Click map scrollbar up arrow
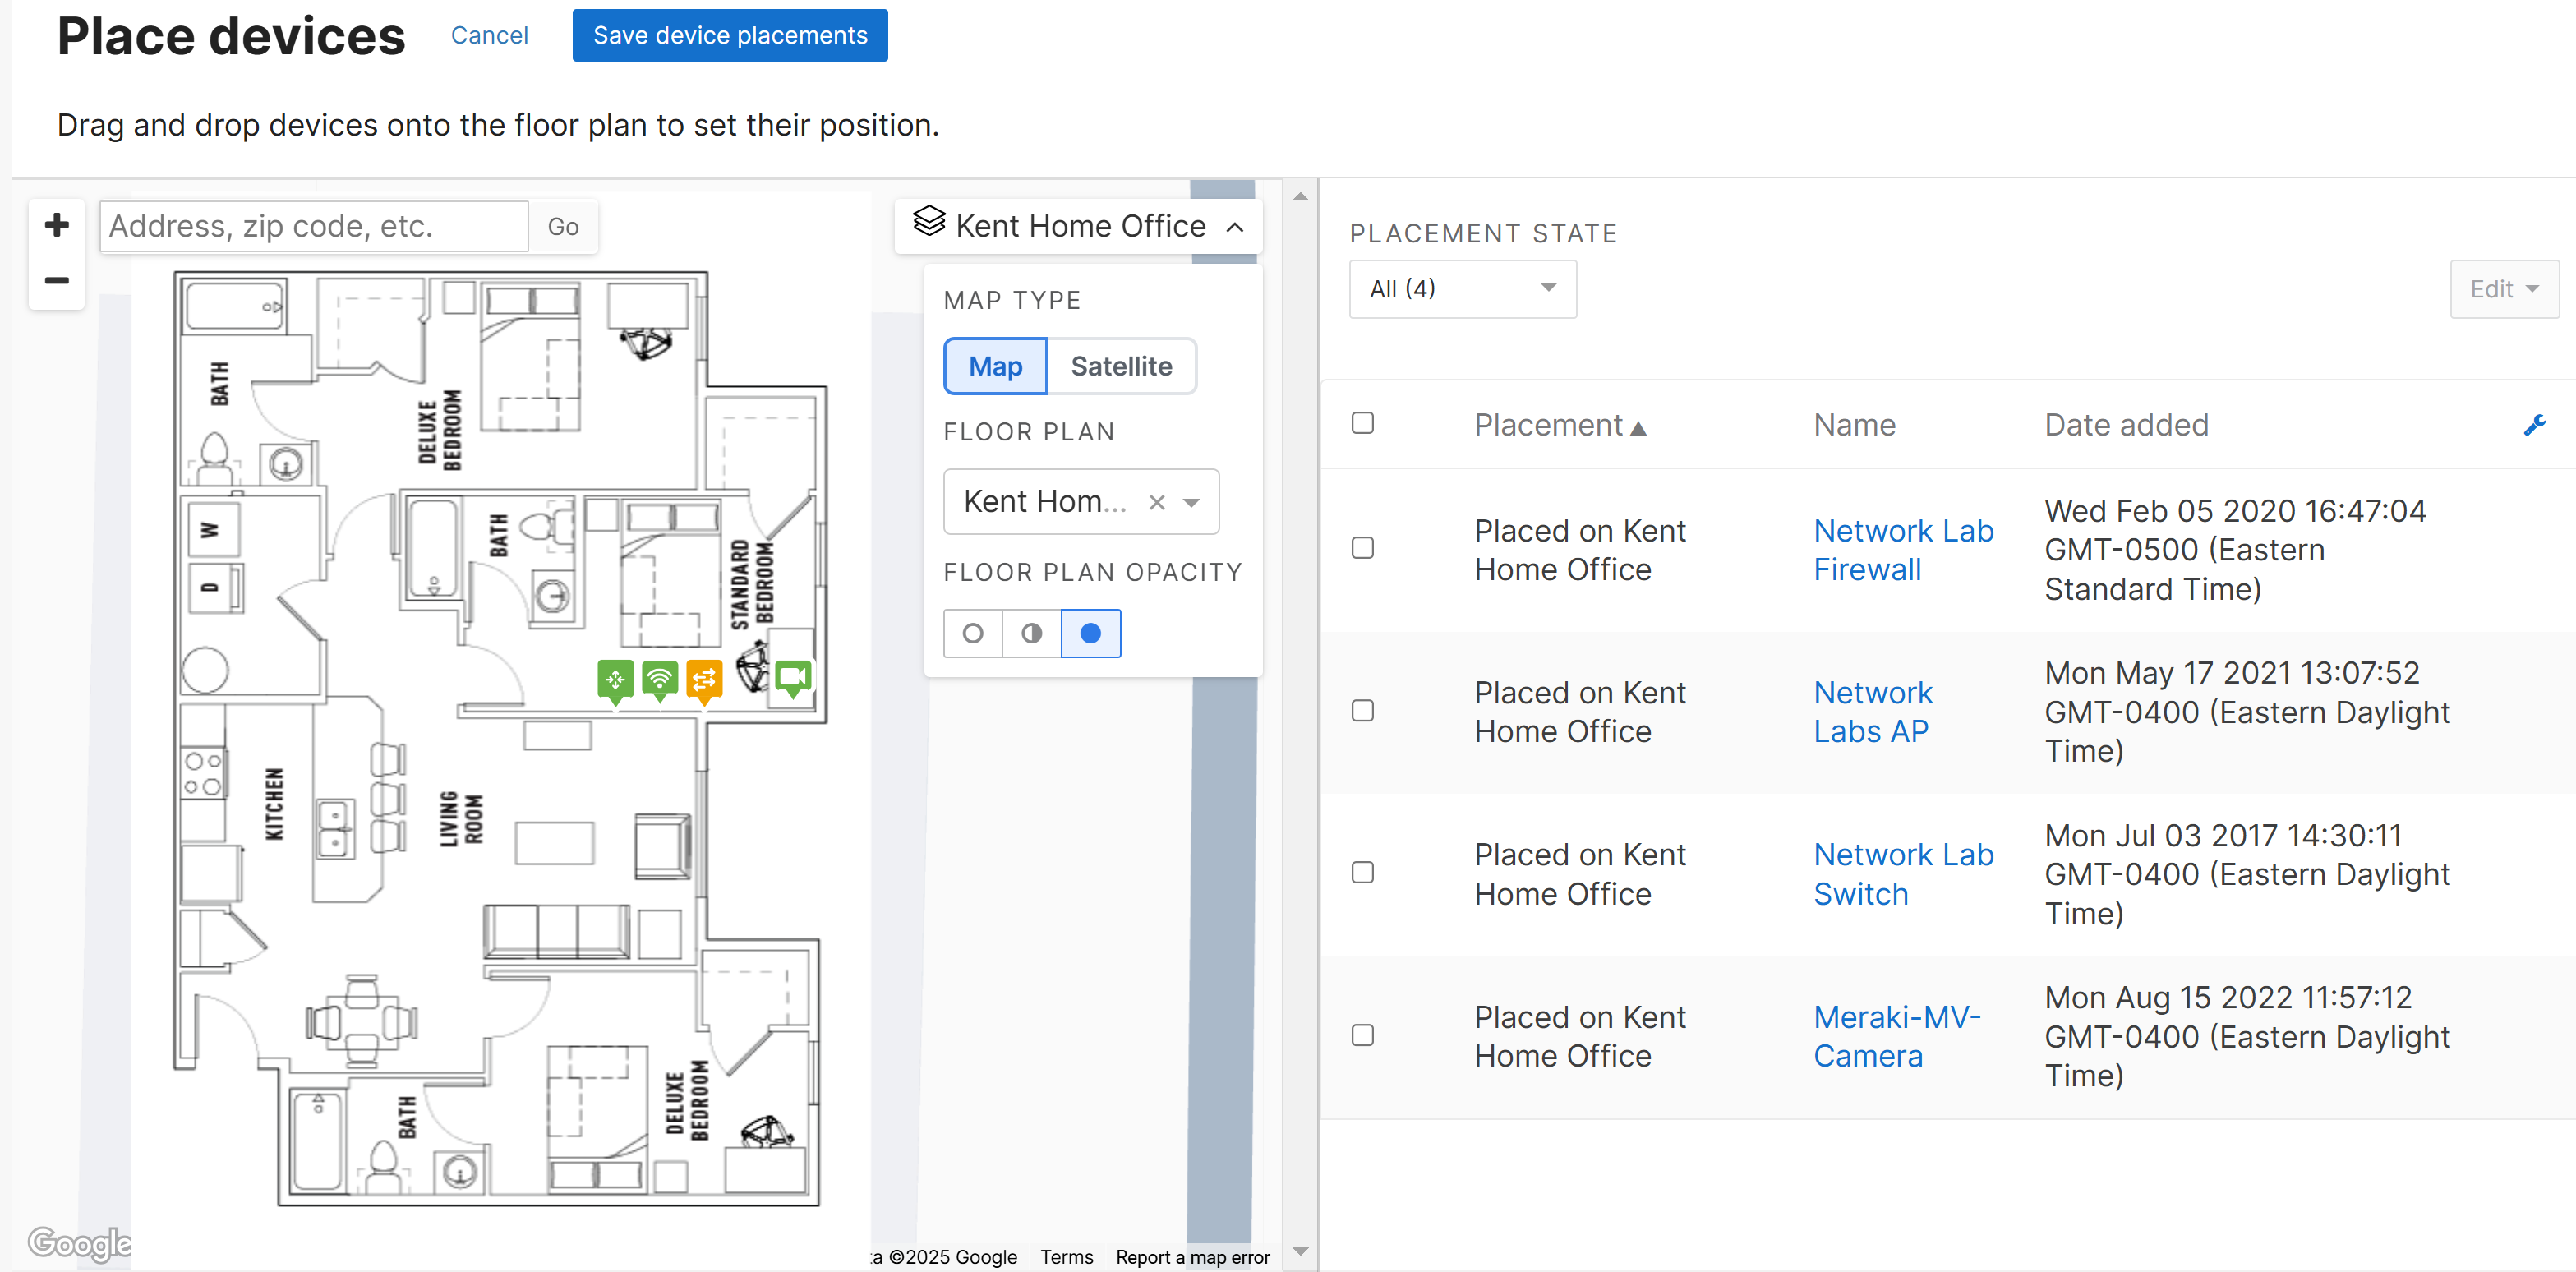This screenshot has height=1272, width=2576. pos(1300,196)
